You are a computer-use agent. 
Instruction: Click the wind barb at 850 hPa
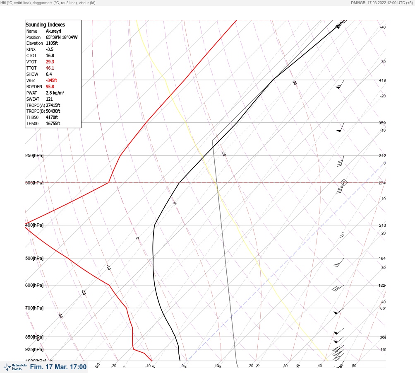coord(339,340)
